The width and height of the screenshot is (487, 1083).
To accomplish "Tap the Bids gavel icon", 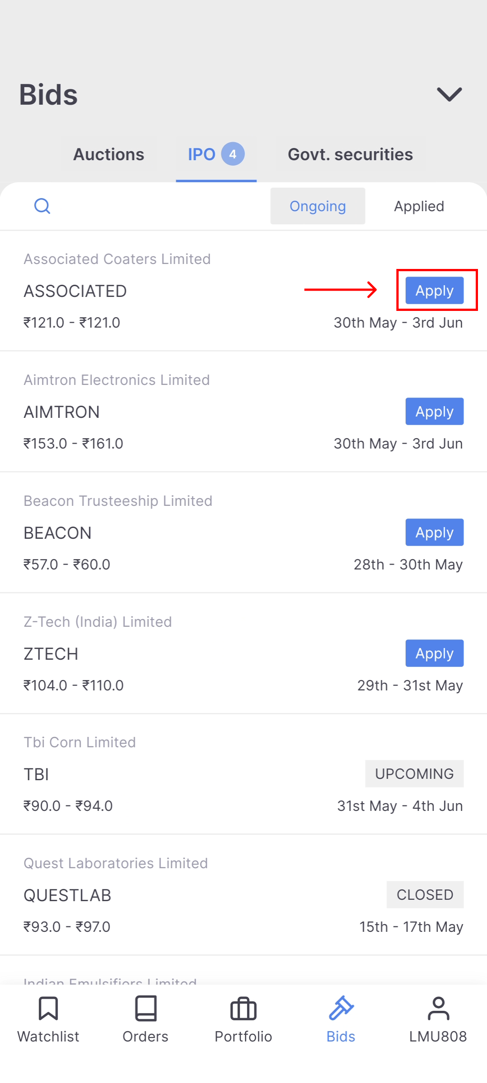I will pos(341,1009).
